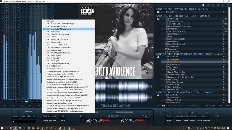Click the Discogs button

pos(200,122)
